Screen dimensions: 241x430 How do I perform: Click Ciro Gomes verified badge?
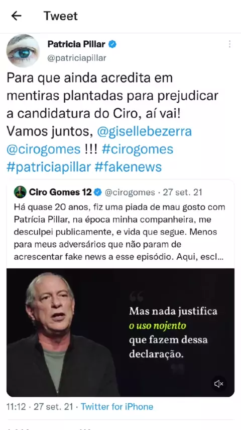98,192
